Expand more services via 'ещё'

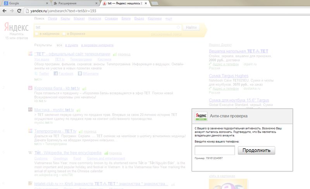point(169,19)
